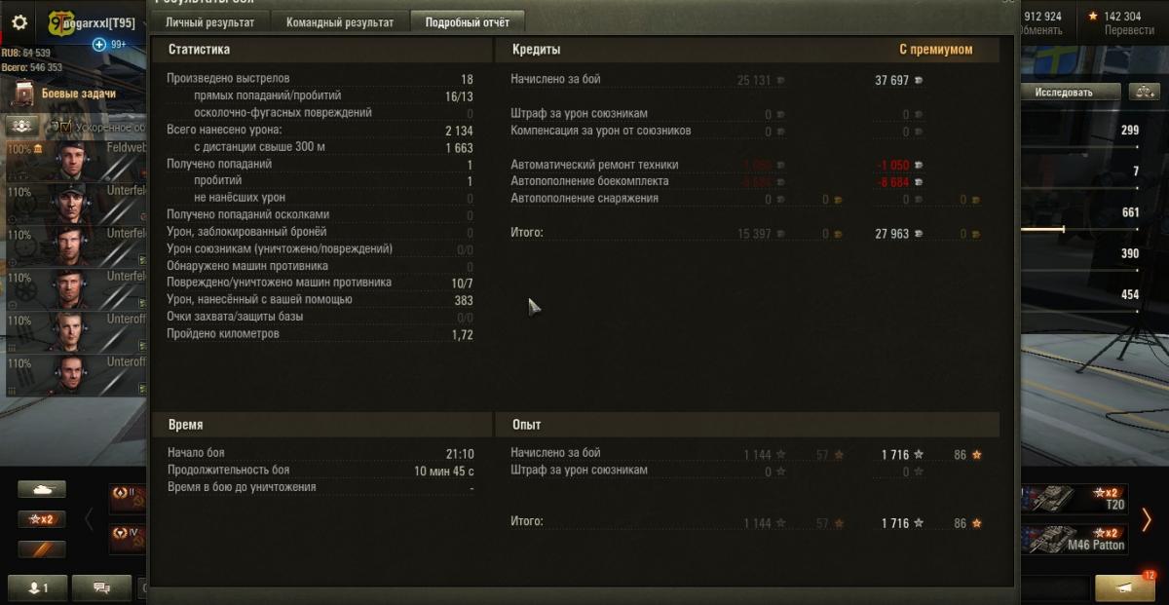Screen dimensions: 1169x605
Task: Open Боевые задачи missions panel
Action: click(x=78, y=94)
